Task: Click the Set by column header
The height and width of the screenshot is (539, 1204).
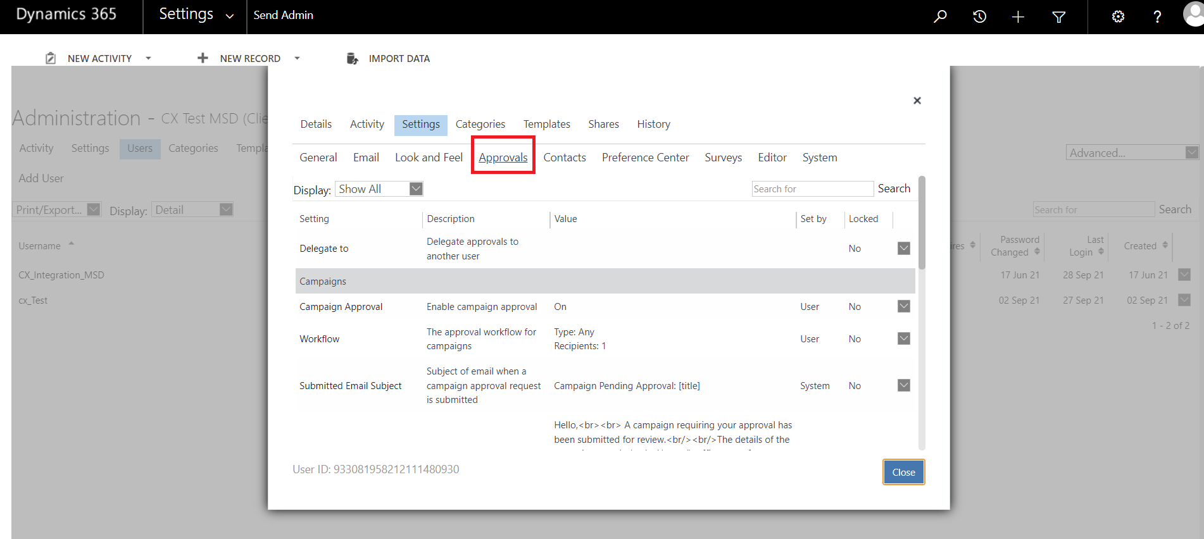Action: [813, 219]
